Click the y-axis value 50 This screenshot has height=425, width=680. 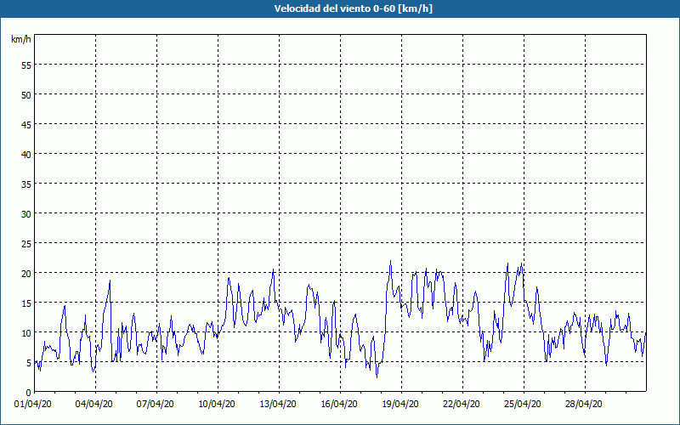click(x=26, y=95)
